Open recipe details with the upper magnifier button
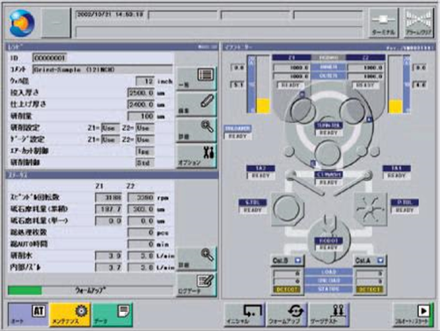The height and width of the screenshot is (331, 440). point(196,130)
